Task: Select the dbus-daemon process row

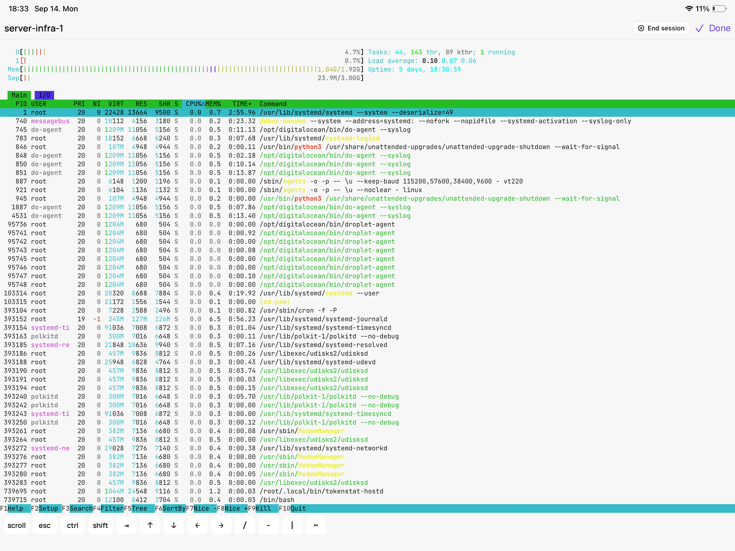Action: tap(367, 121)
